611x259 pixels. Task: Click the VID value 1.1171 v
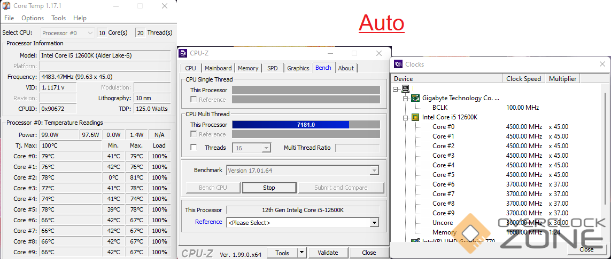[x=58, y=87]
